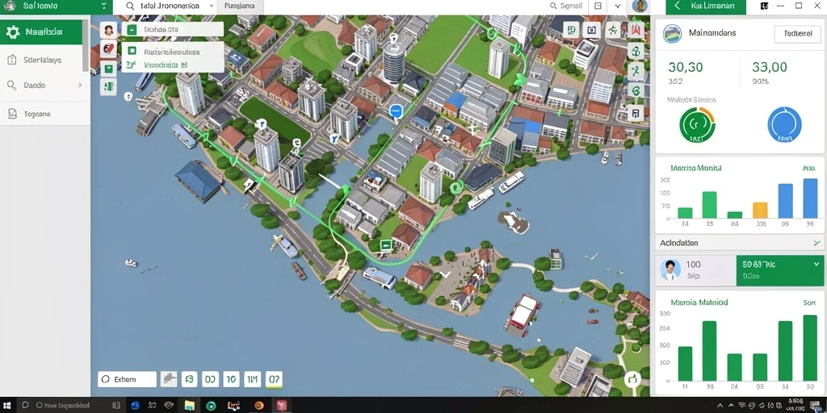The image size is (827, 413).
Task: Select the red heart icon on the map toolbar
Action: point(109,49)
